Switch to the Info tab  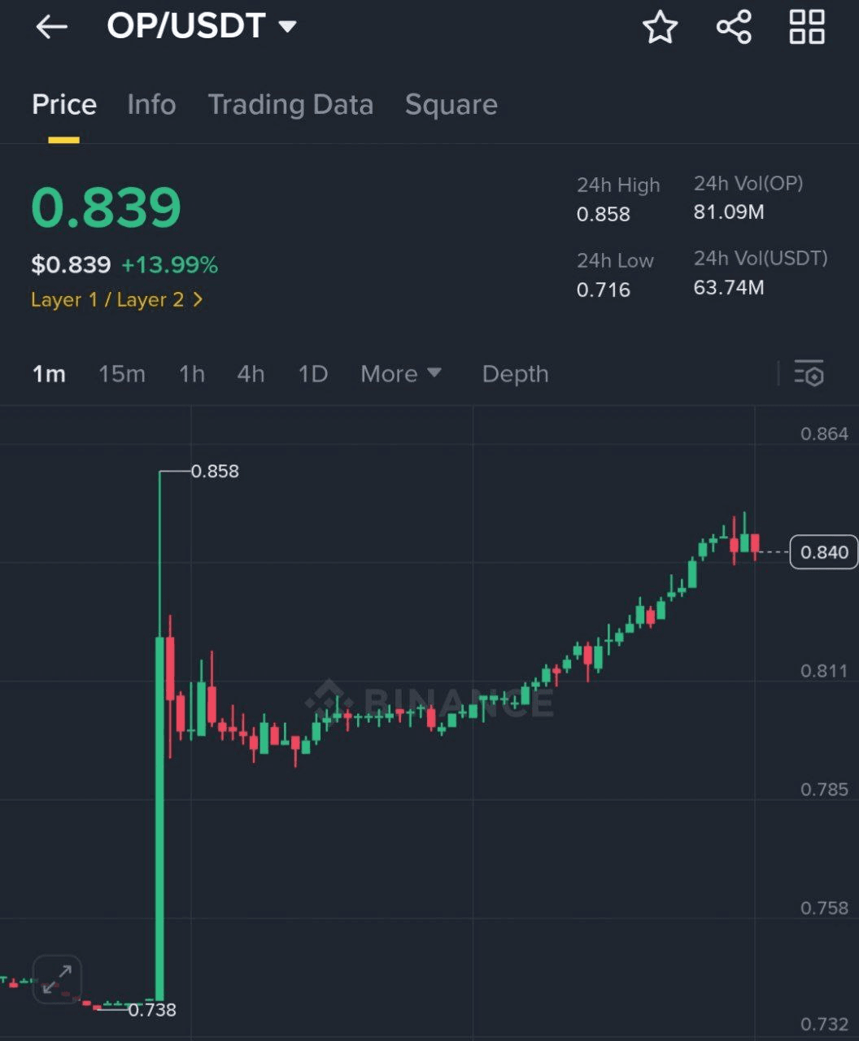tap(151, 105)
